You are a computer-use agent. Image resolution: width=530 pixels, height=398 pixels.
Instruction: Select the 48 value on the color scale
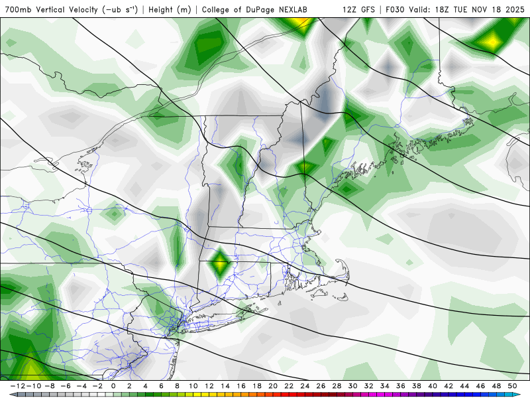(x=496, y=386)
